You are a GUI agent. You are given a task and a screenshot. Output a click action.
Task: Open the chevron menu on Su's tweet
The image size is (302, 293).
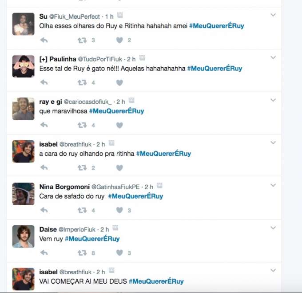coord(273,15)
